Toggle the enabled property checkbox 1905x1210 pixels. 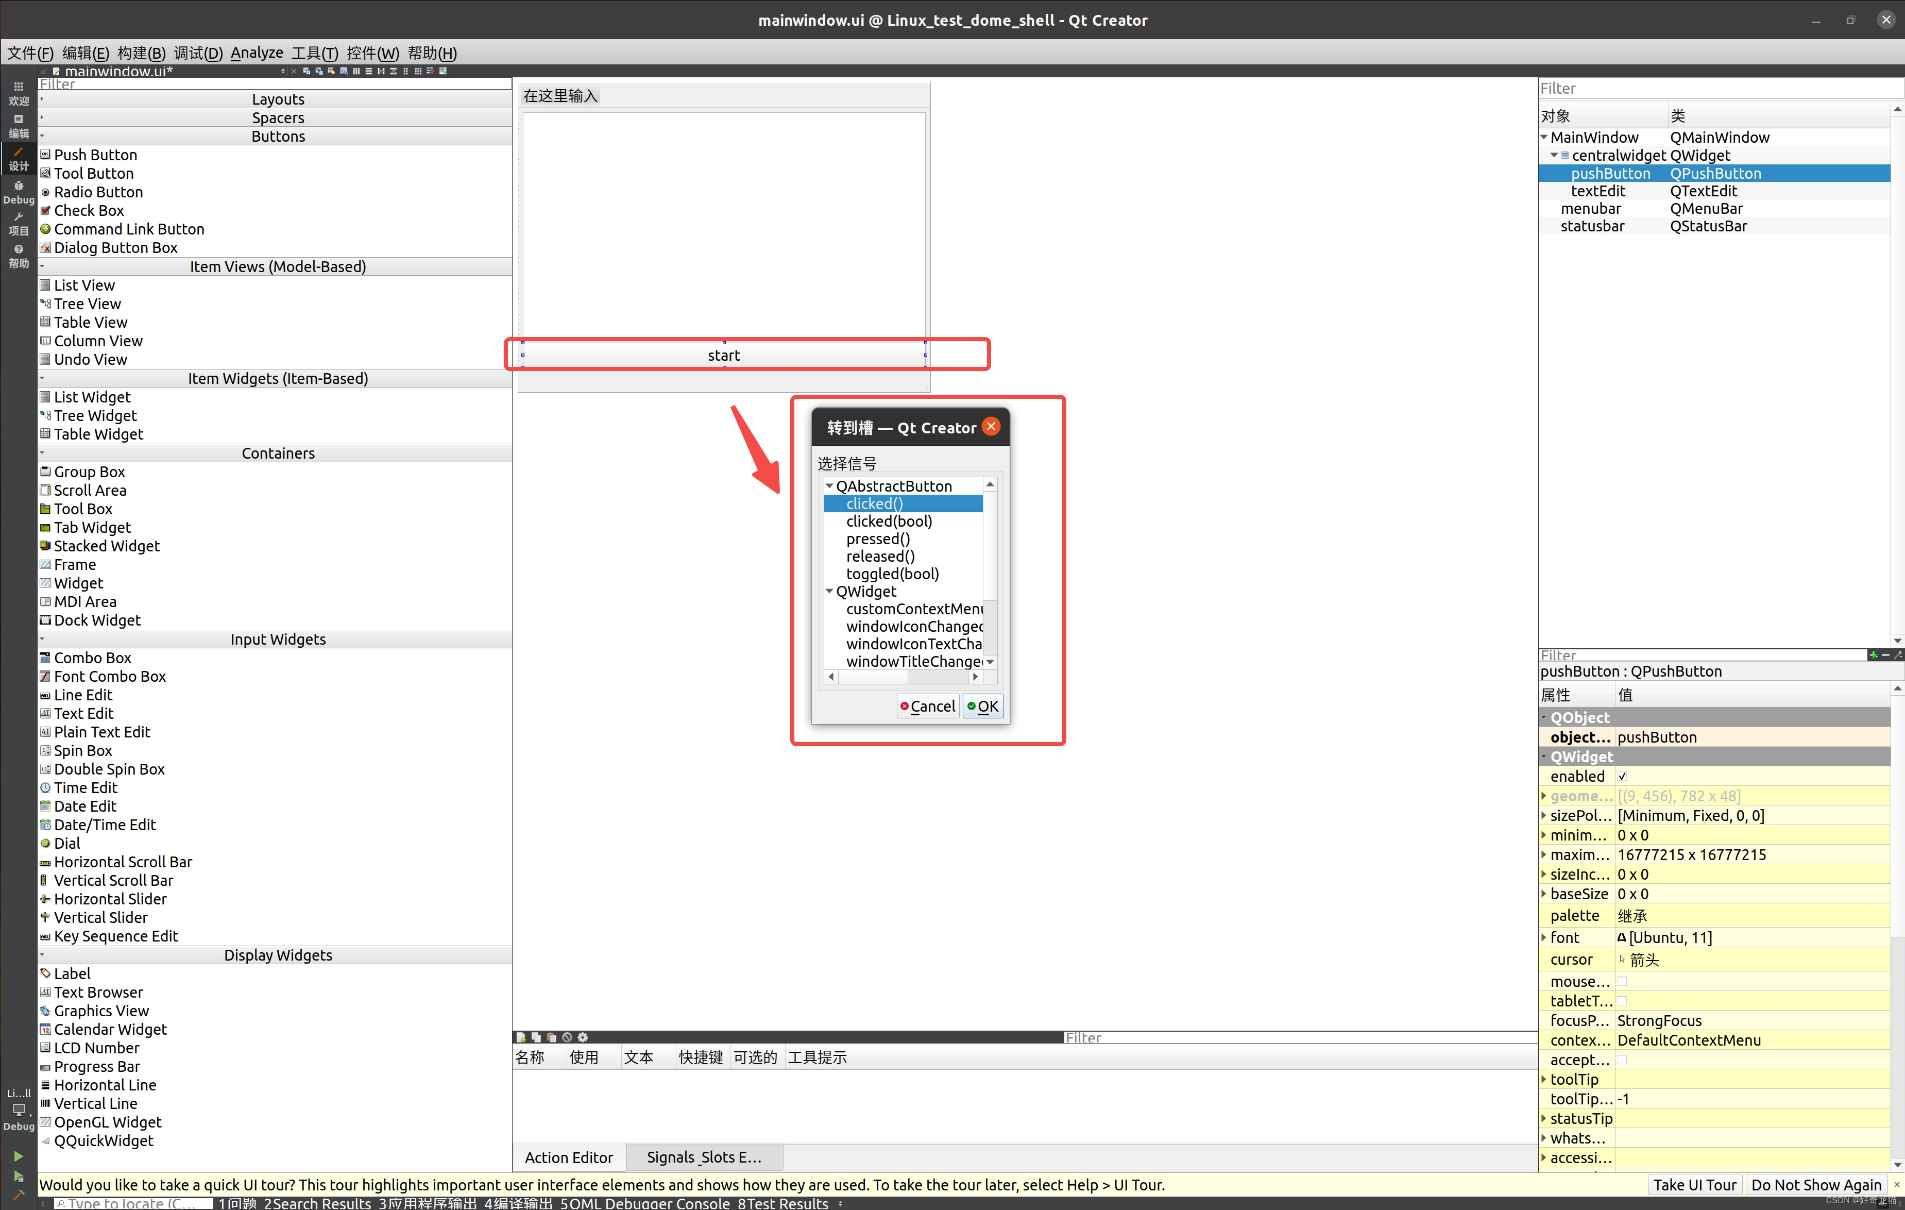tap(1622, 776)
